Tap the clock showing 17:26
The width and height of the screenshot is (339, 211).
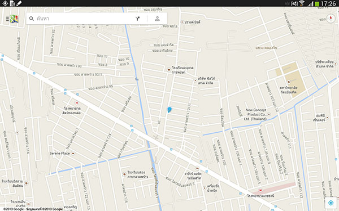(x=328, y=3)
